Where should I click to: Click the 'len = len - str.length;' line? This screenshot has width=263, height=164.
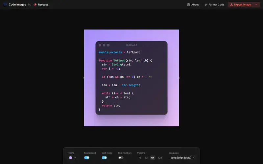tap(121, 85)
